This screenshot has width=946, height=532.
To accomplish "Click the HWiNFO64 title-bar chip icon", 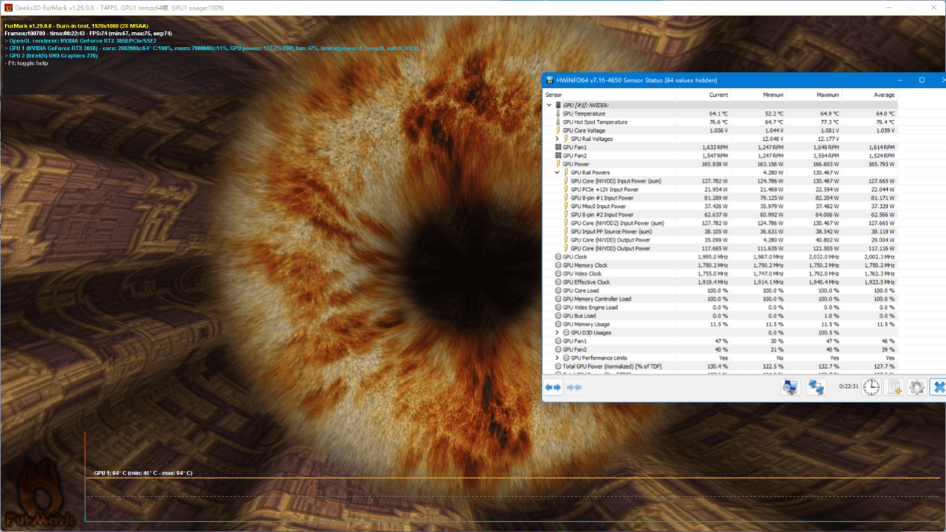I will (x=549, y=80).
